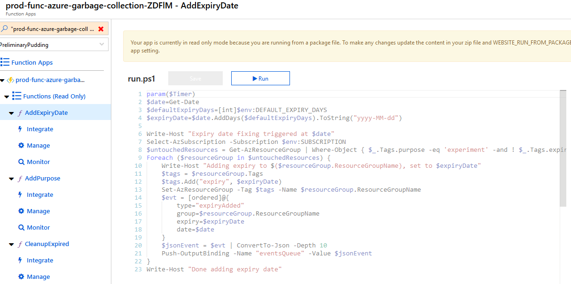Click Manage gear icon under AddPurpose
The width and height of the screenshot is (571, 284).
[21, 211]
